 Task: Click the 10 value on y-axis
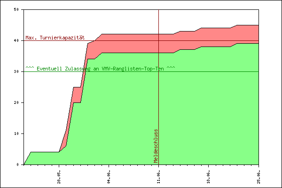click(16, 133)
